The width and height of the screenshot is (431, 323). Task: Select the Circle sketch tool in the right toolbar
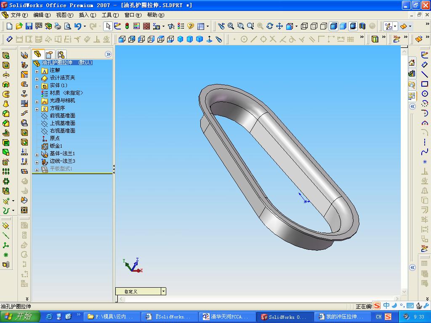point(425,94)
